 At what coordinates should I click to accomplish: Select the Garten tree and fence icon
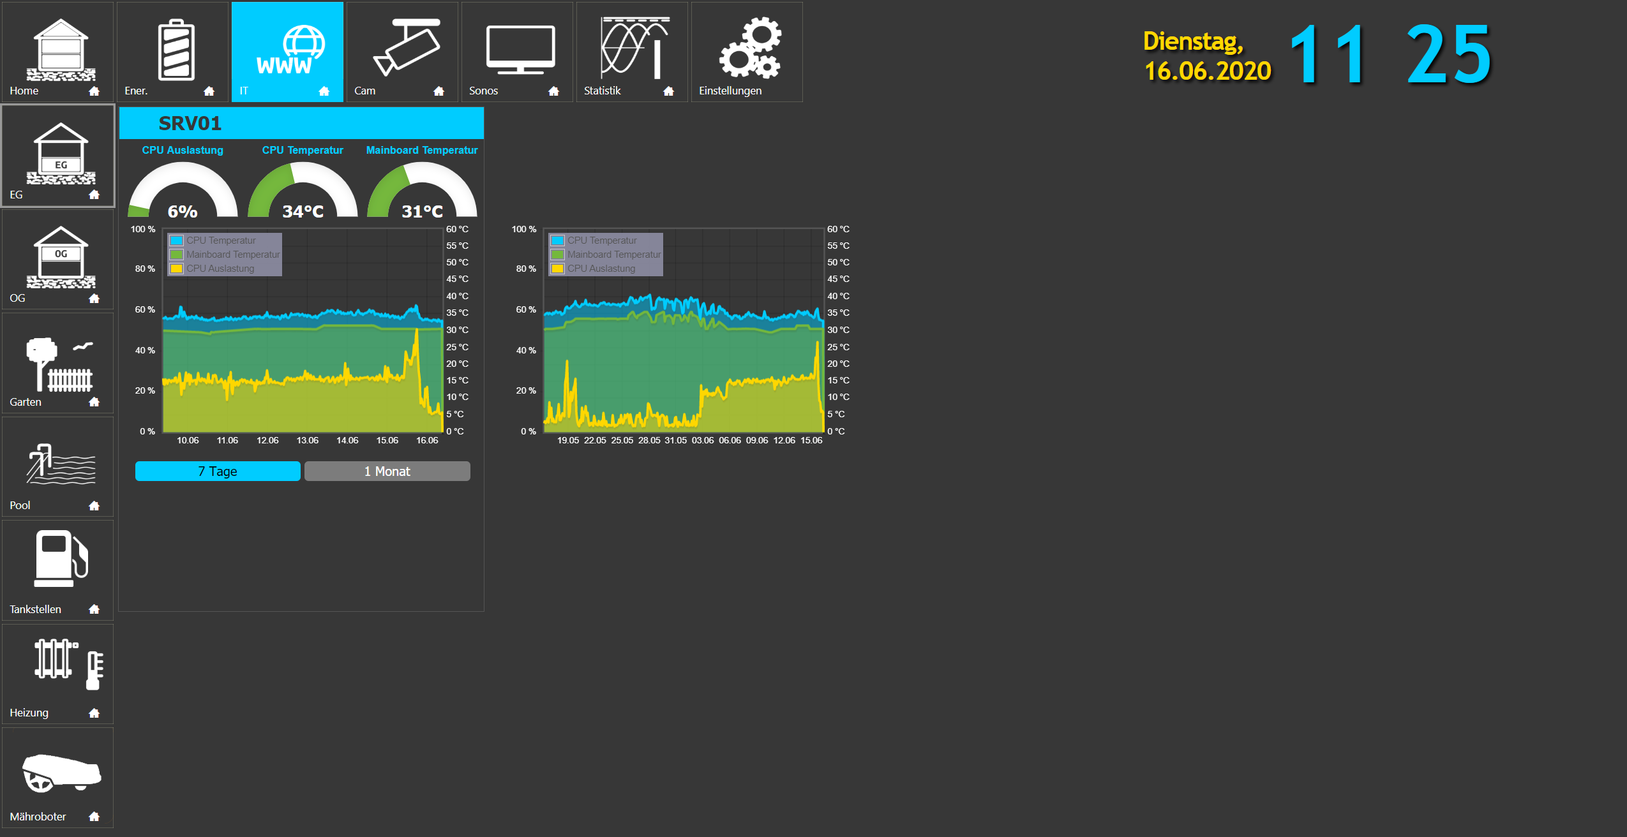58,364
